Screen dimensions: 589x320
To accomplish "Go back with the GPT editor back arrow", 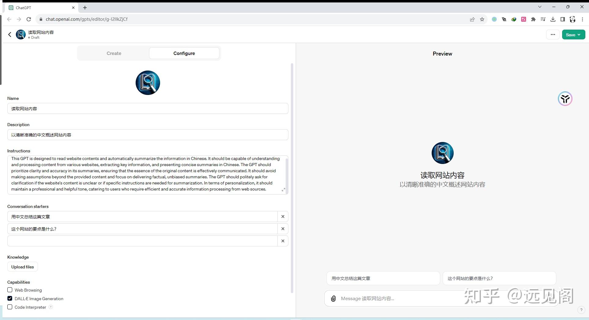I will click(10, 35).
